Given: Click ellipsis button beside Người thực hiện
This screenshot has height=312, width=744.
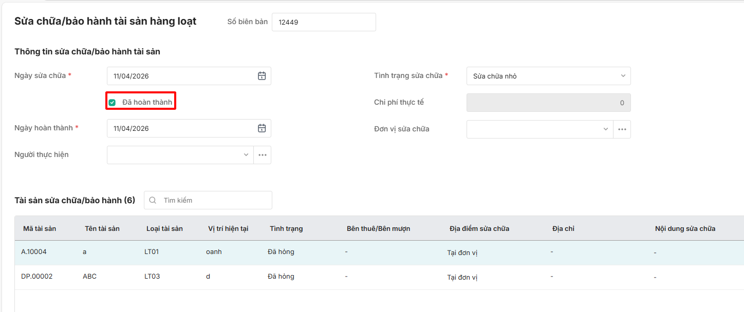Looking at the screenshot, I should point(263,155).
